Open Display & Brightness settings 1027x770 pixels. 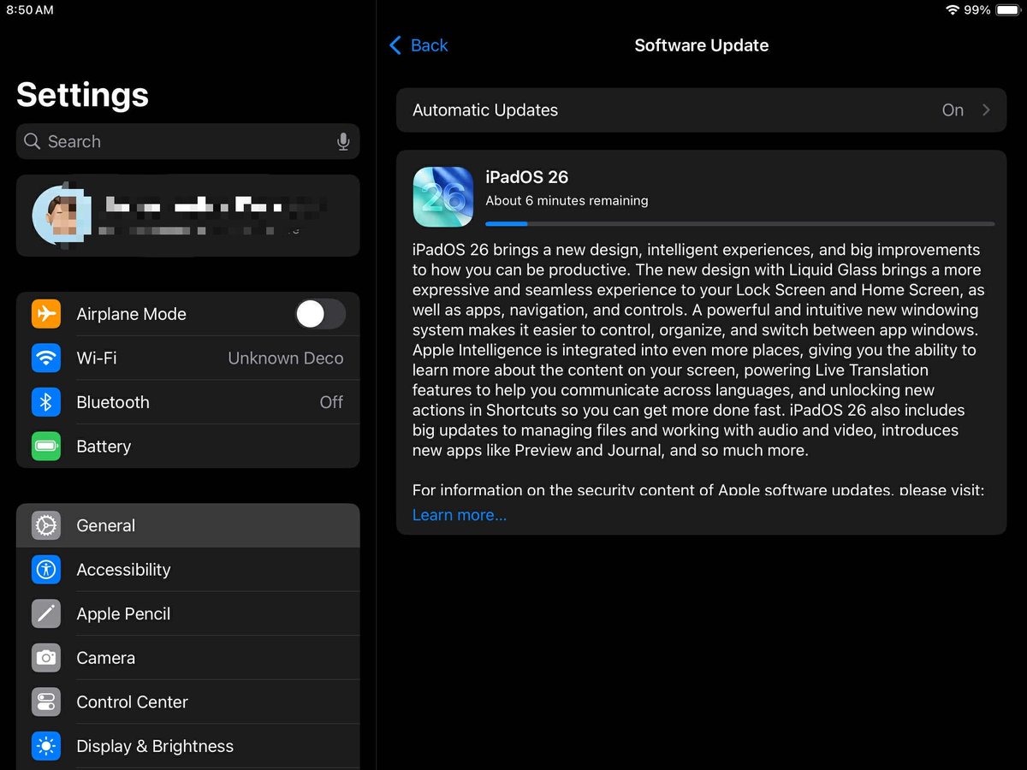[187, 745]
